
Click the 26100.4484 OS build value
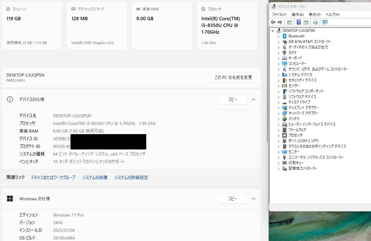64,238
